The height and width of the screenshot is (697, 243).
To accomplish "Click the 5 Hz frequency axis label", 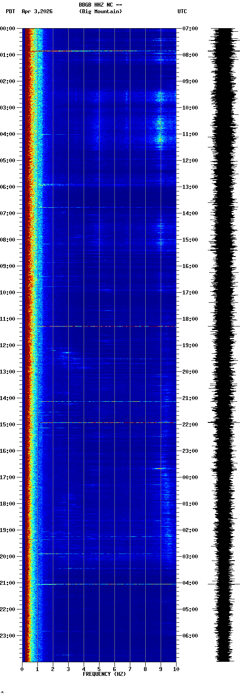I will tap(99, 669).
